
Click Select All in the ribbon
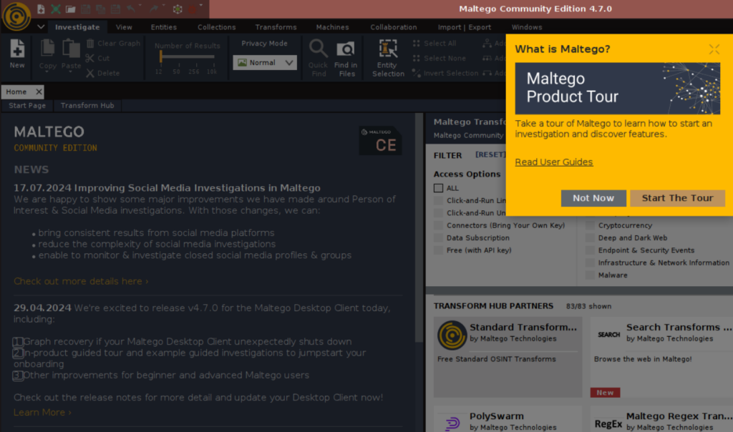[x=435, y=44]
